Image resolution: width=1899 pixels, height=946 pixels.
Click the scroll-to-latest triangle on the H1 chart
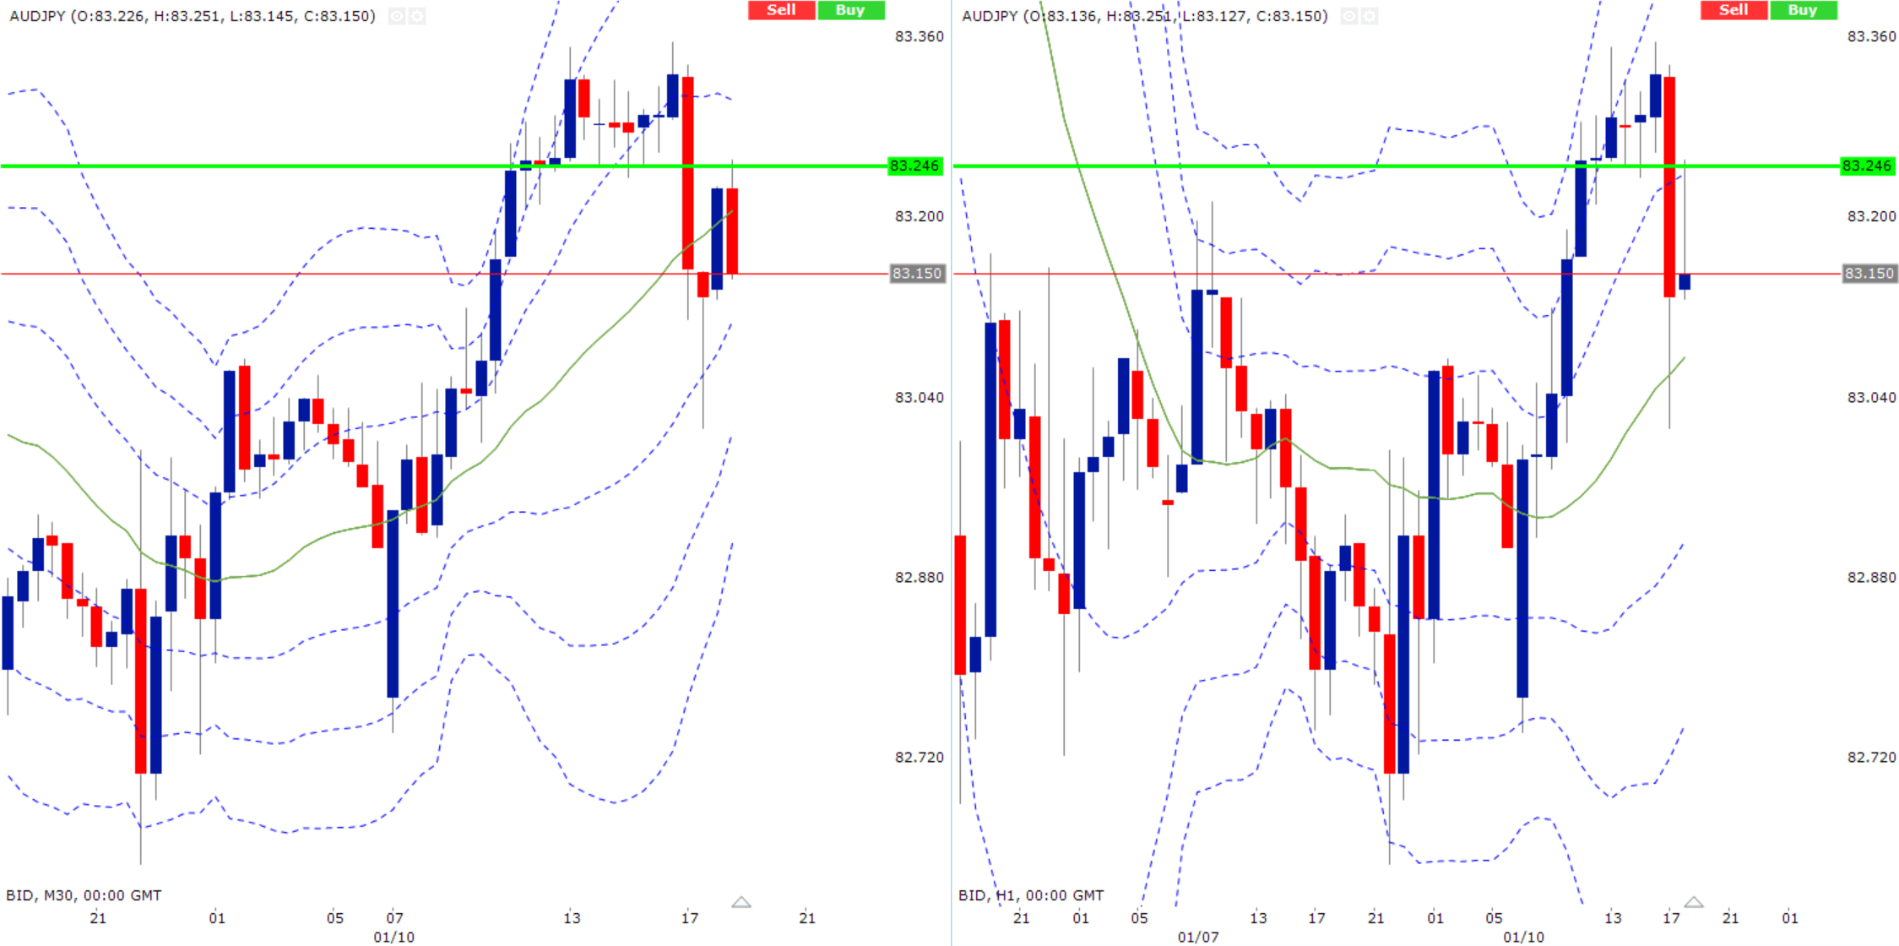pos(1694,902)
